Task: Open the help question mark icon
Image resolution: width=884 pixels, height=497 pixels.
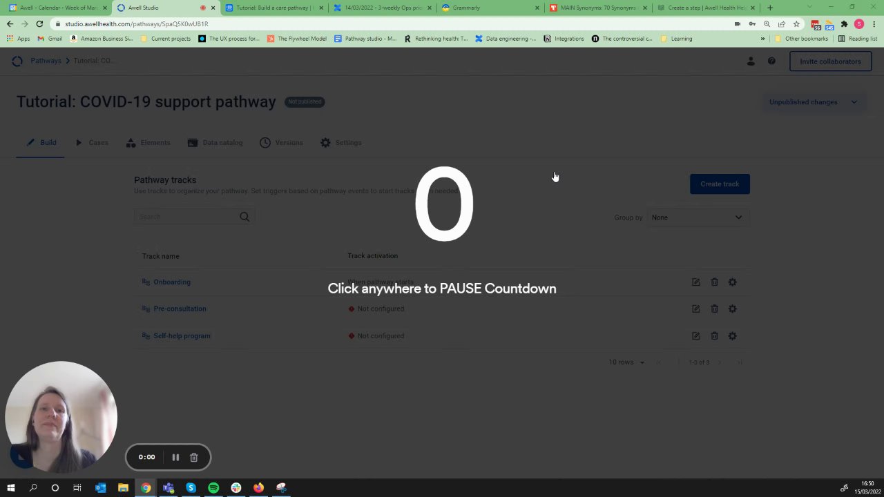Action: [x=771, y=61]
